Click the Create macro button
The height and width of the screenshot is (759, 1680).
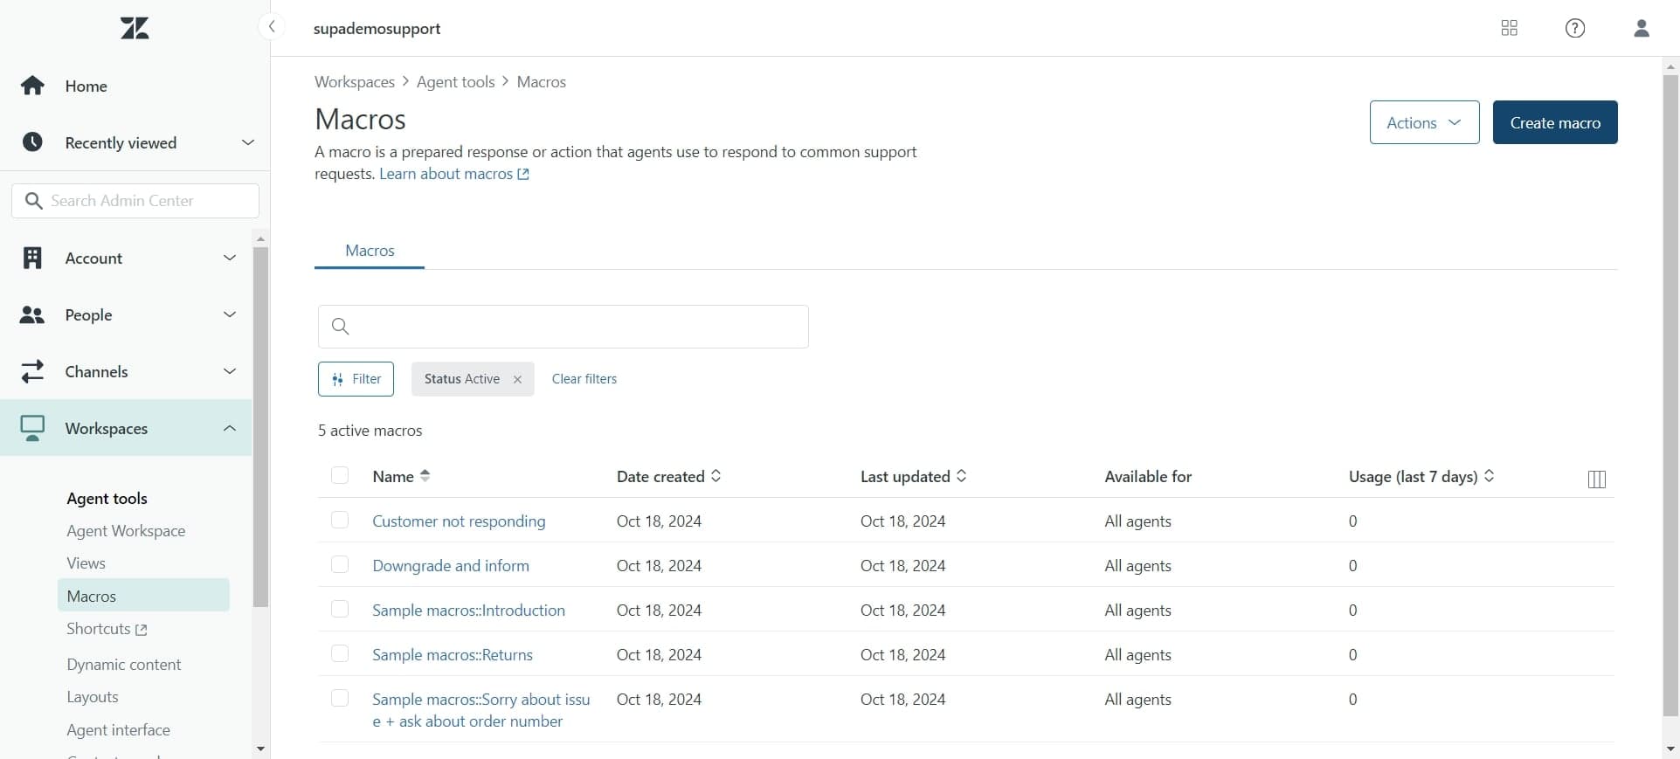click(x=1555, y=122)
